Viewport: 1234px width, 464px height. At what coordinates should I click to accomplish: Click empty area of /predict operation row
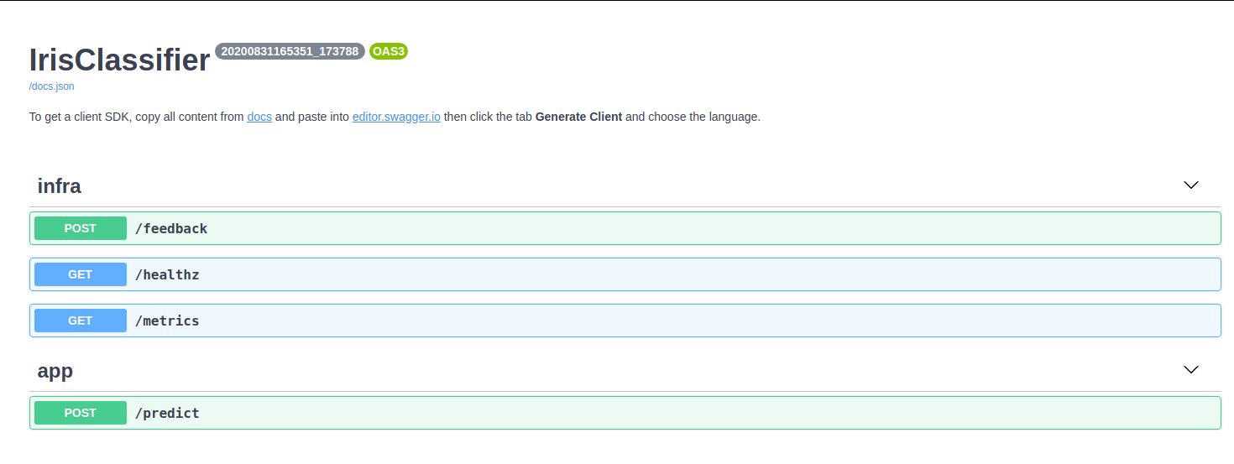click(x=672, y=413)
